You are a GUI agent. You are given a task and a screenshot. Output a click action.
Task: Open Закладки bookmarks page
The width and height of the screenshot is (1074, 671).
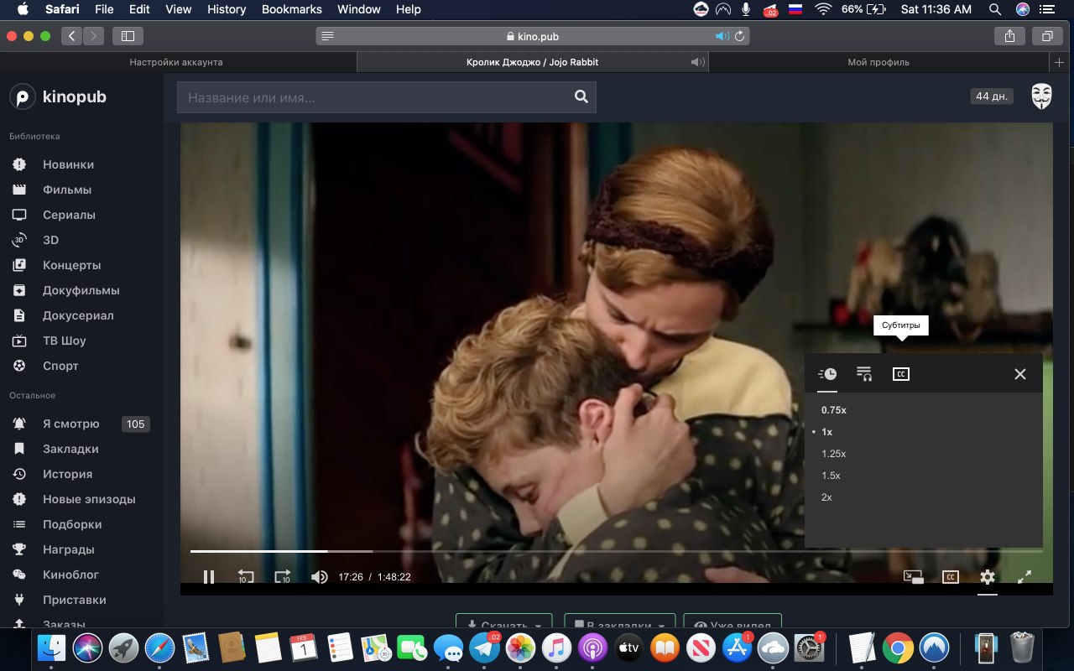pos(70,449)
